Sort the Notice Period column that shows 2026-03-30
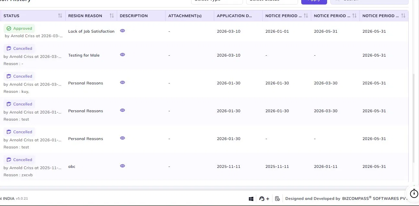The image size is (419, 206). click(x=354, y=16)
